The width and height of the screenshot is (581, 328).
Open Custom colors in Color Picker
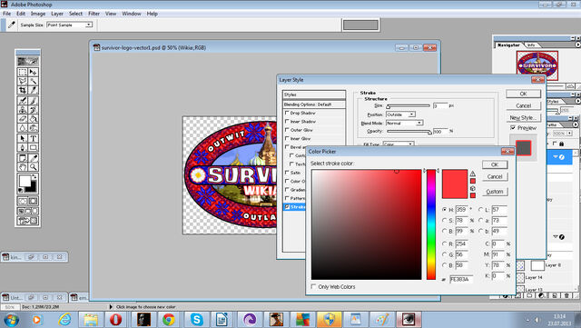[x=495, y=192]
